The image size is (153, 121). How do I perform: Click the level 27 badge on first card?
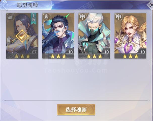click(34, 52)
